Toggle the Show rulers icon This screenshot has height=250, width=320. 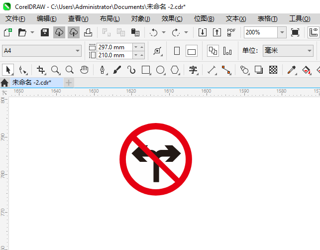[x=314, y=32]
